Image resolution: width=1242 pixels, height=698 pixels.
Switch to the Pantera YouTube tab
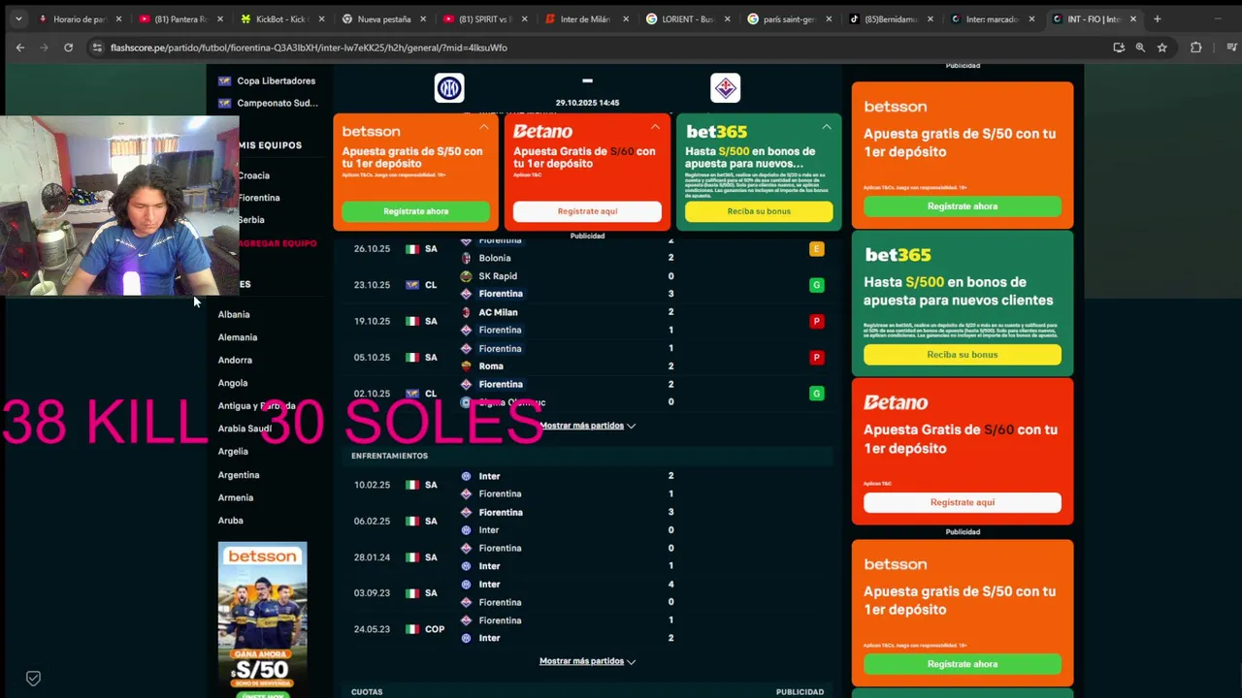click(x=180, y=18)
